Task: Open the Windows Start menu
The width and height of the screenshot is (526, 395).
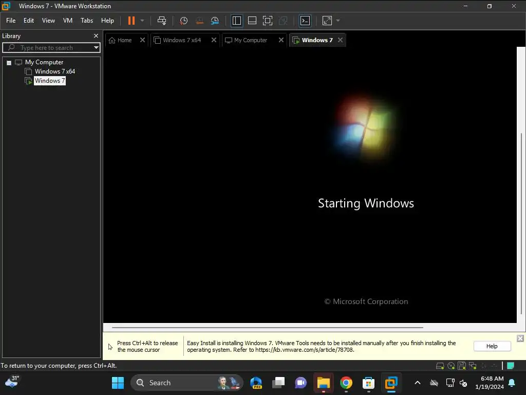Action: click(x=118, y=383)
